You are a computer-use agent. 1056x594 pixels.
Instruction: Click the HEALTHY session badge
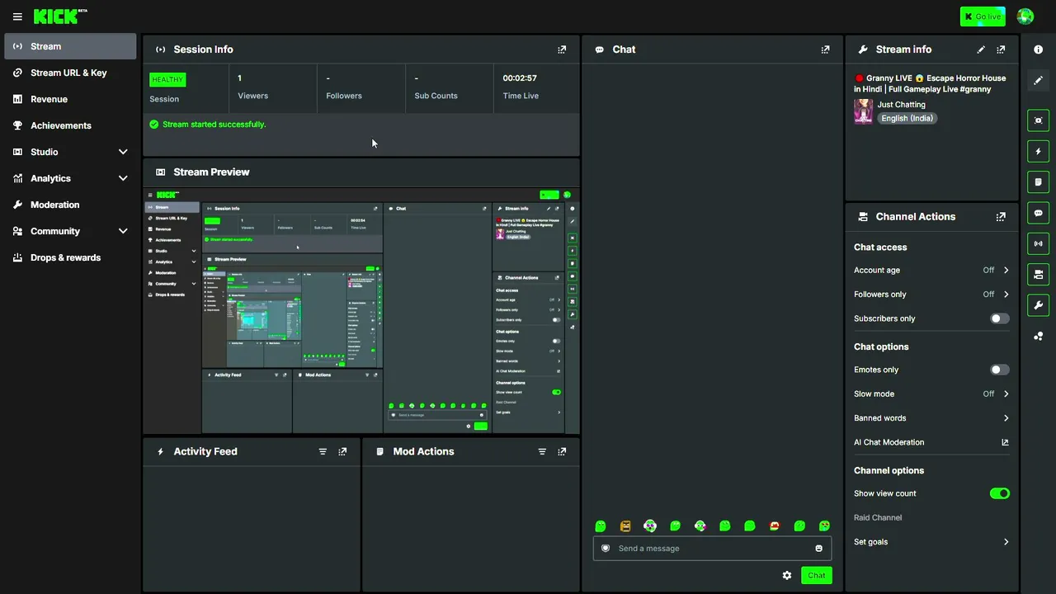click(167, 80)
